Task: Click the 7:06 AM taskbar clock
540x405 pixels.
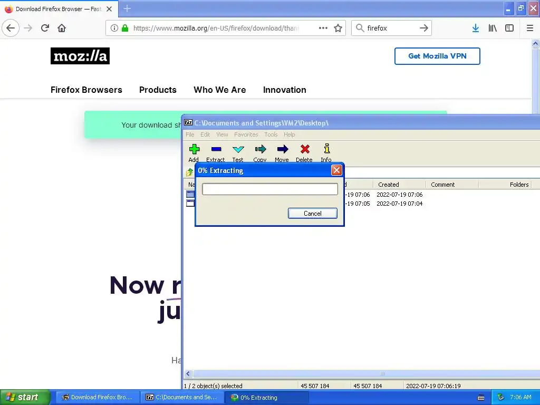Action: pyautogui.click(x=520, y=397)
